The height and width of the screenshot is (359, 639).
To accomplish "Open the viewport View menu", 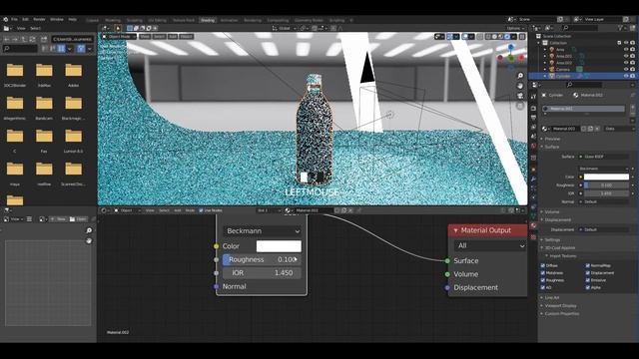I will [x=145, y=36].
